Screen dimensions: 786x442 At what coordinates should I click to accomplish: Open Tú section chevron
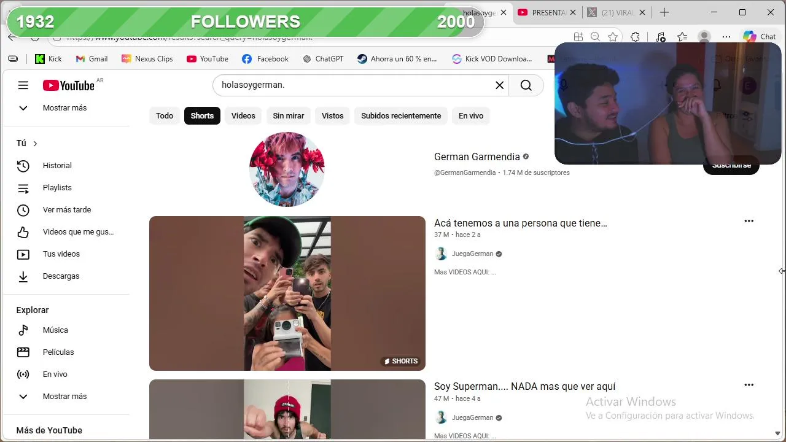(35, 144)
